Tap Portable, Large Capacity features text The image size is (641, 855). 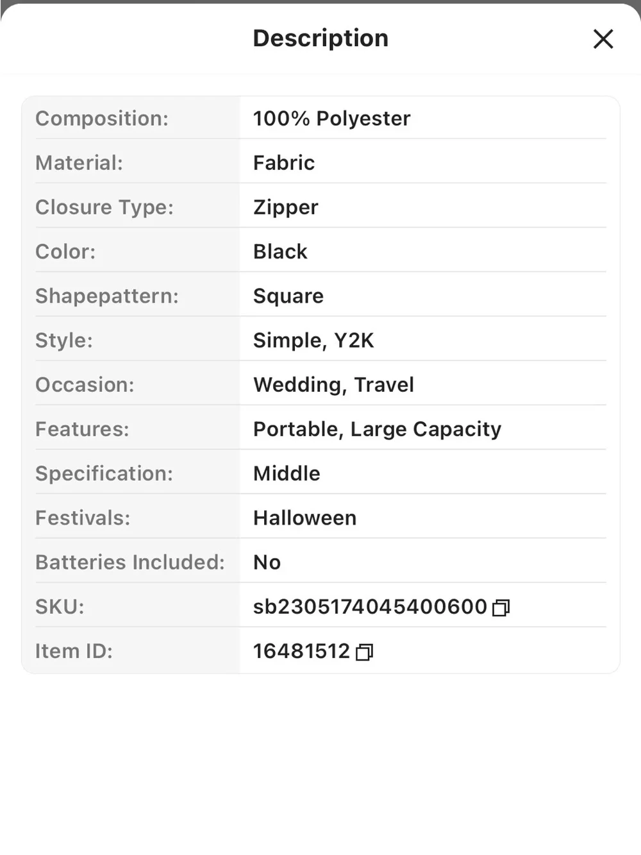[377, 429]
